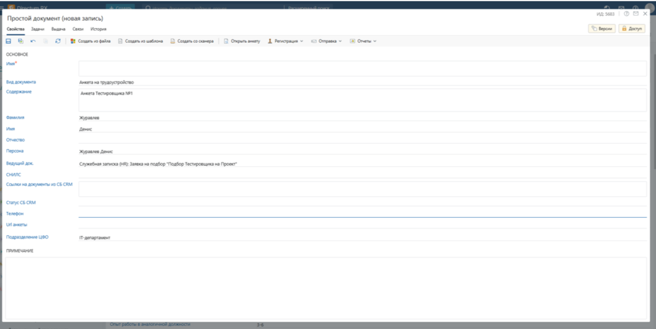Click 'Создать со сканера' toolbar button
This screenshot has height=329, width=656.
click(192, 41)
